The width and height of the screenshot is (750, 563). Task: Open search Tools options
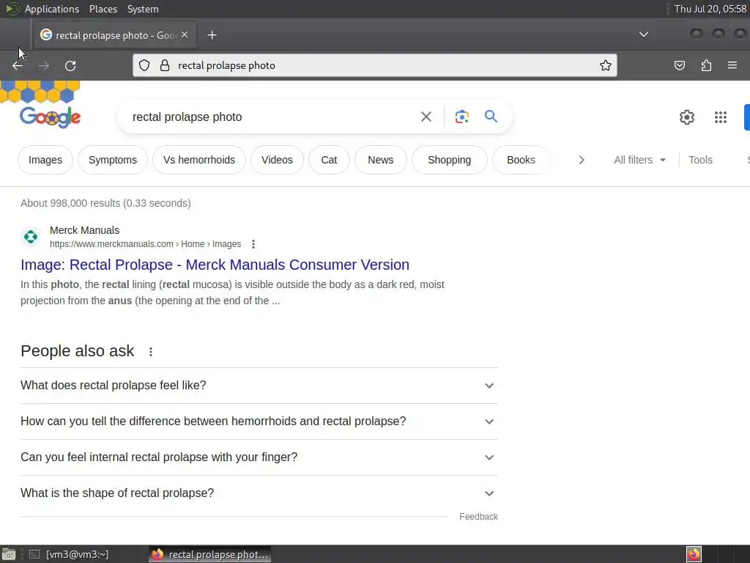click(700, 160)
